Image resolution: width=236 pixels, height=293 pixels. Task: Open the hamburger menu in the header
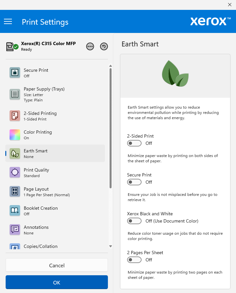click(8, 21)
